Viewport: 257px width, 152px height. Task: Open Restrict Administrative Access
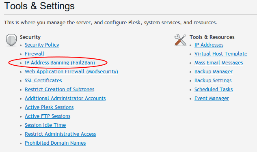point(60,134)
